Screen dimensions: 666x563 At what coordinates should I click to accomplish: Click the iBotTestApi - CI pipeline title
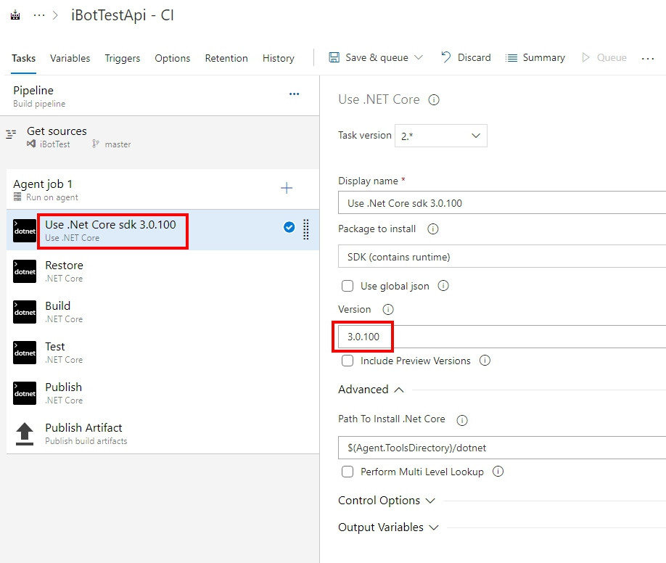(123, 15)
